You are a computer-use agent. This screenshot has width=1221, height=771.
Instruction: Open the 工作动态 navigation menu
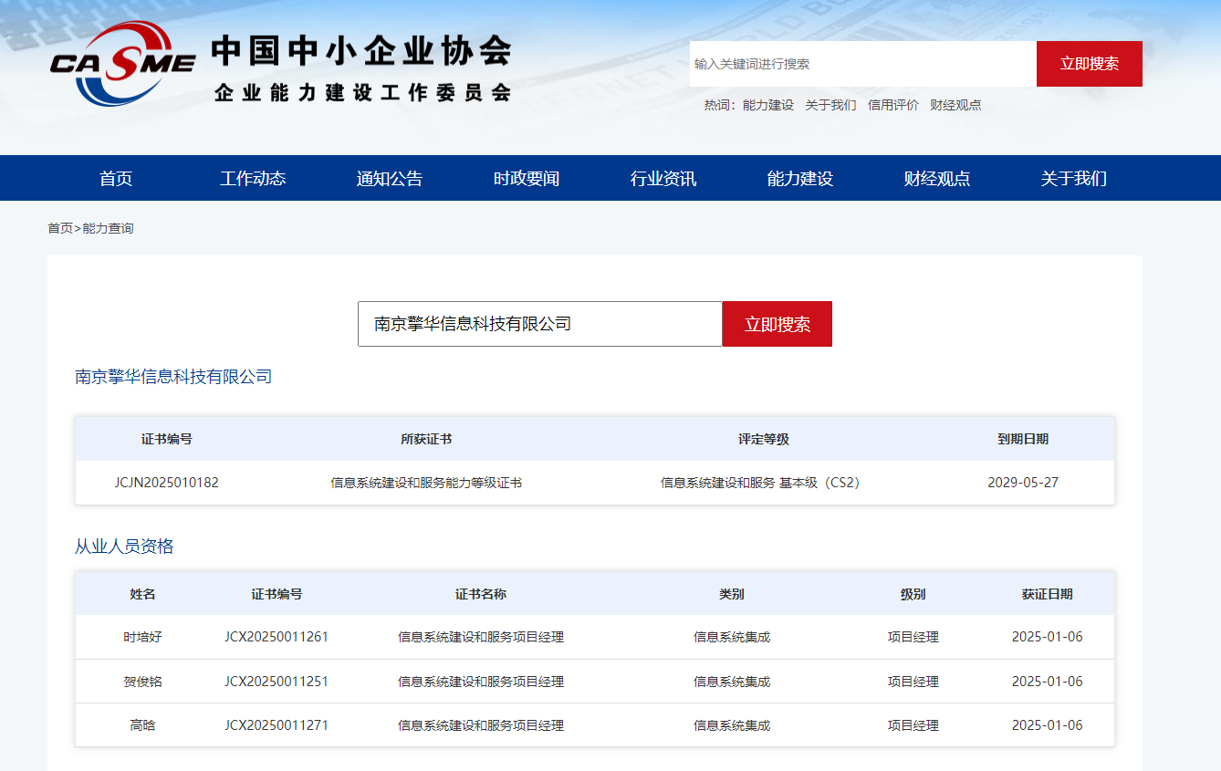point(253,179)
